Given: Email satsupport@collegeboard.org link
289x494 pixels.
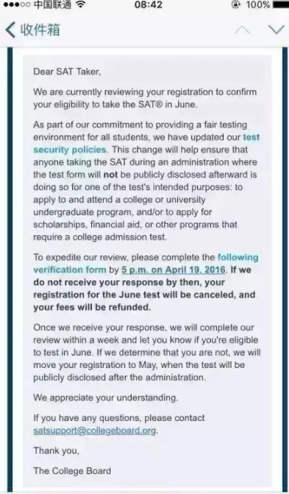Looking at the screenshot, I should (x=95, y=431).
